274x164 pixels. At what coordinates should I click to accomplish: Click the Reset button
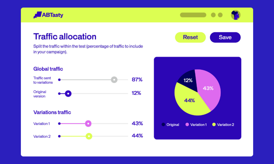190,37
